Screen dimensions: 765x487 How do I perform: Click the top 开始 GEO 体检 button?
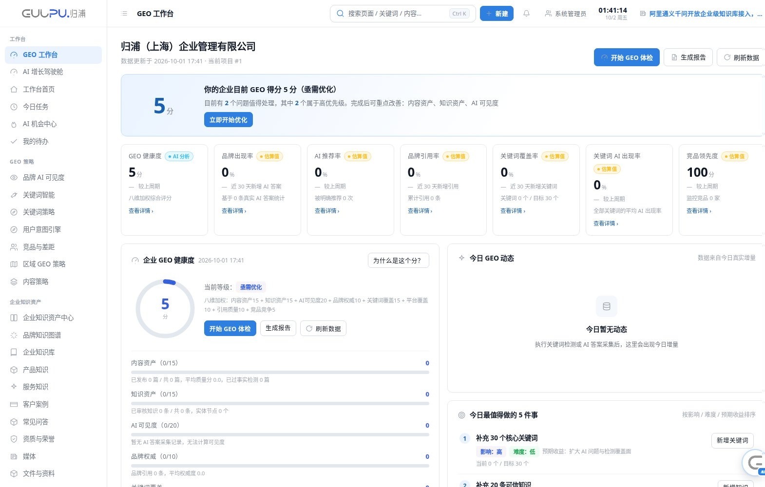click(x=627, y=57)
